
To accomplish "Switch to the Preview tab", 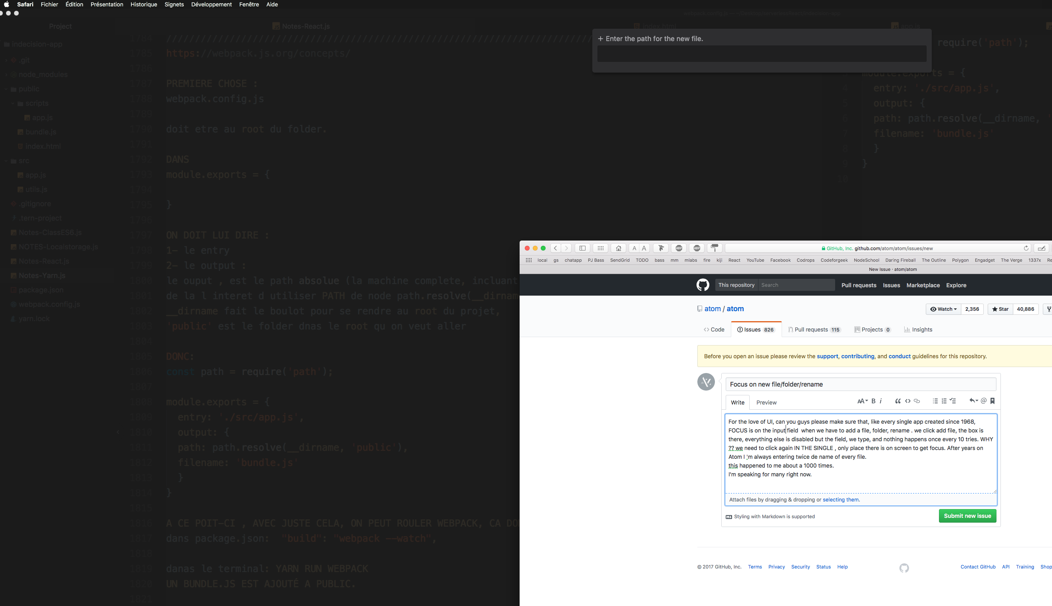I will click(766, 403).
